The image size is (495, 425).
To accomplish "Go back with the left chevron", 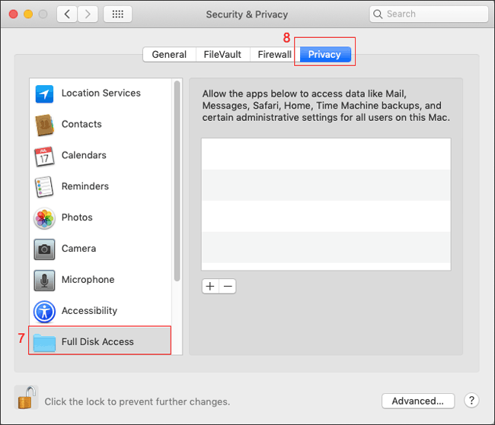I will tap(67, 14).
